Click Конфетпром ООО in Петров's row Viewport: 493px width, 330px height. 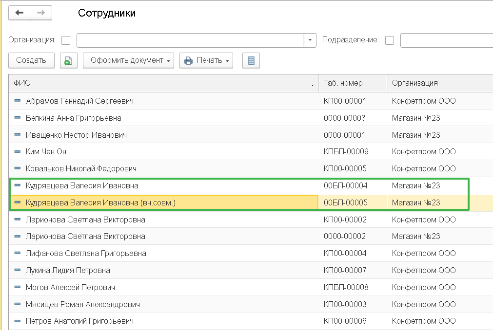[x=424, y=321]
